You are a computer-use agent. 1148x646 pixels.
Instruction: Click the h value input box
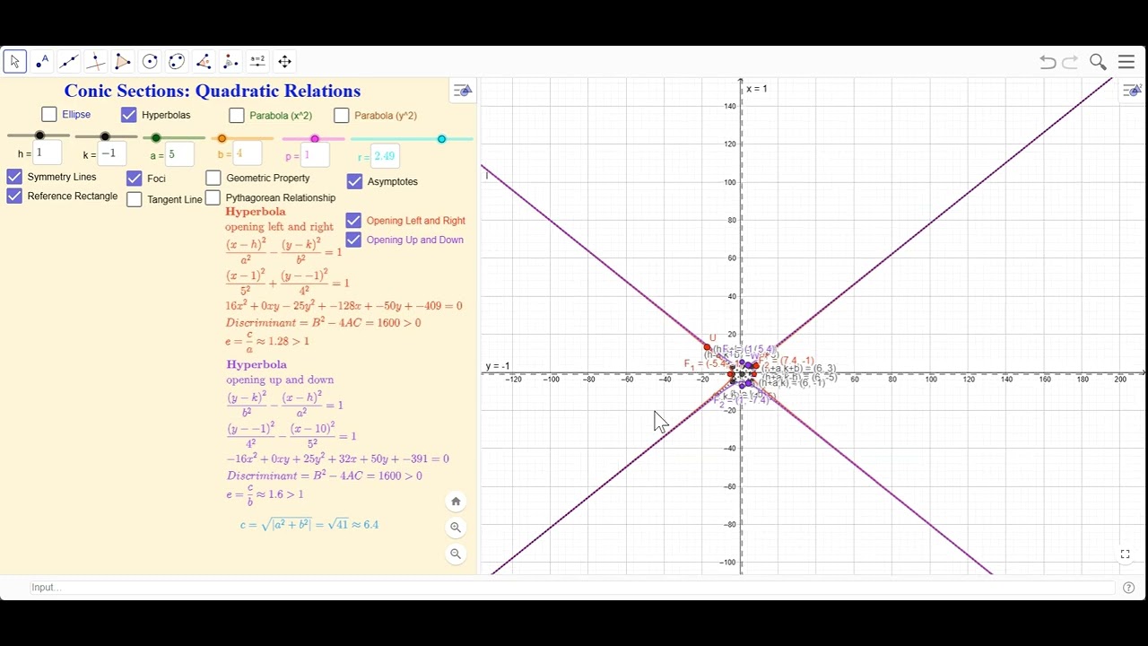(x=48, y=153)
